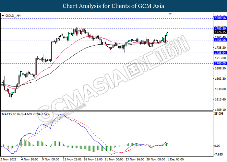Screen dimensions: 227x162
Task: Click the 16 Nov 12:00 time label
Action: pos(93,159)
